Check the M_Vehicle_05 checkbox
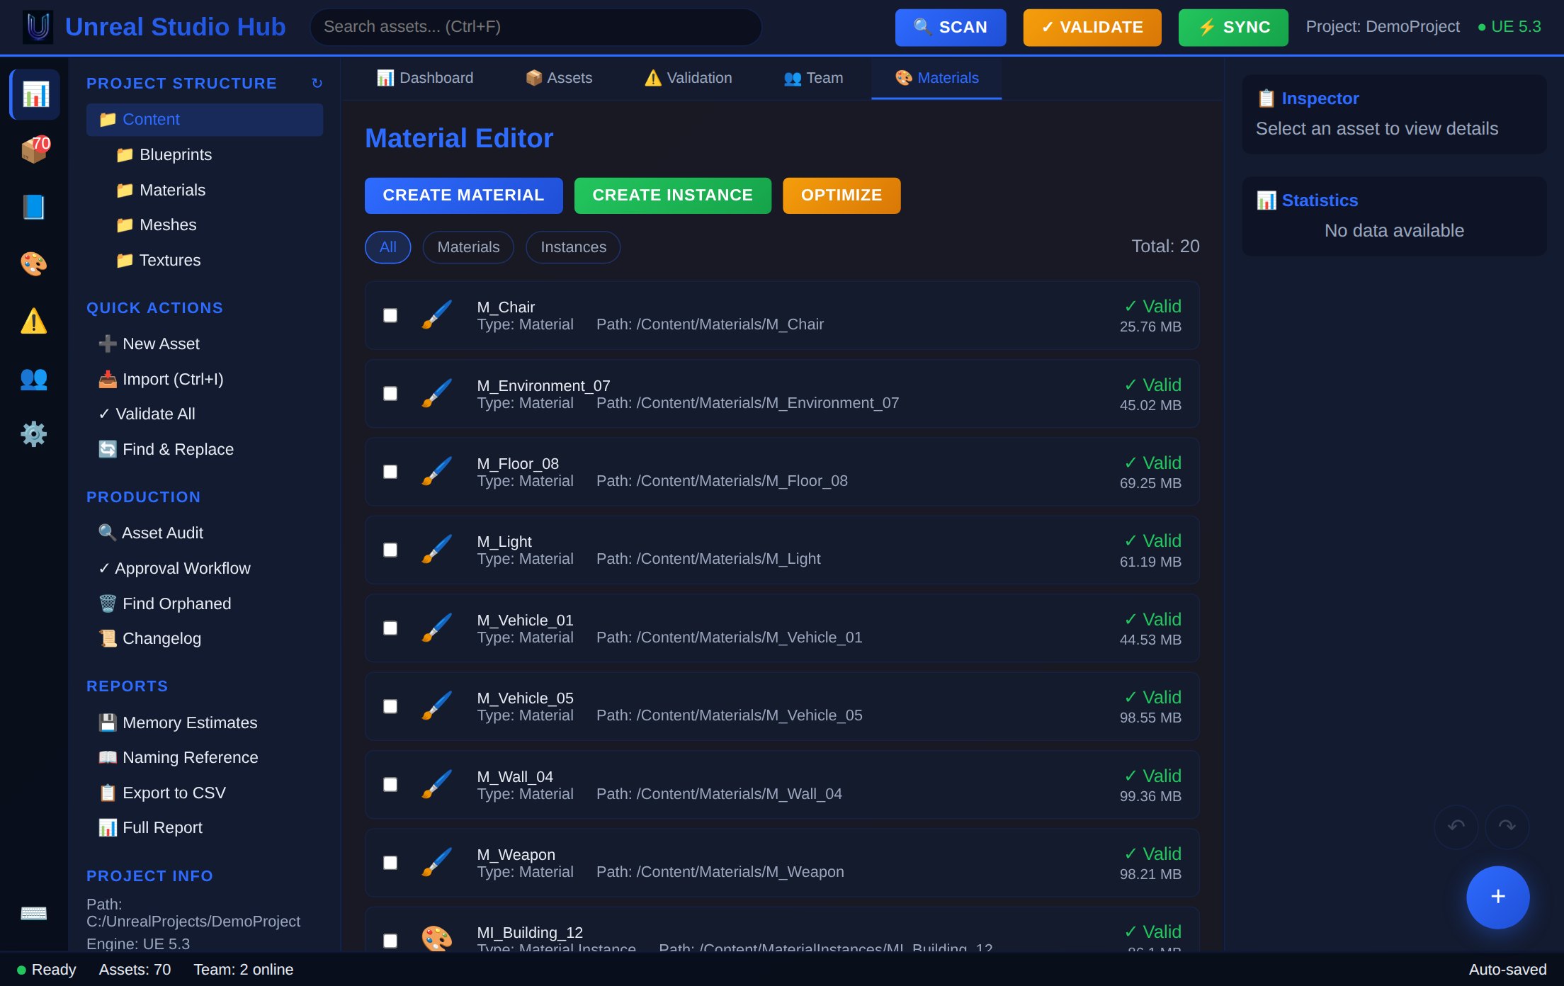The image size is (1564, 986). (390, 706)
